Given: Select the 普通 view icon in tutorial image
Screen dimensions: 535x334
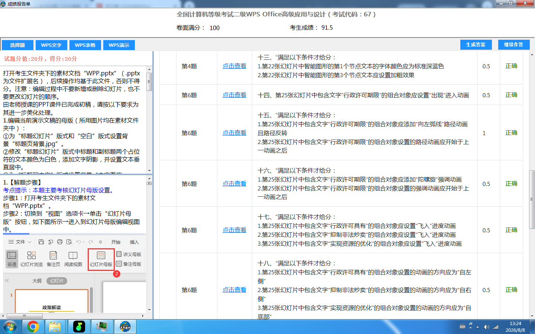Looking at the screenshot, I should 12,259.
